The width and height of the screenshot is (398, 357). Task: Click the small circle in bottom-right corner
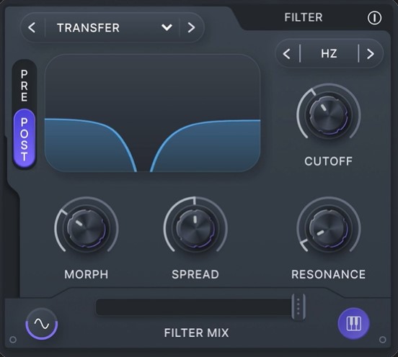pyautogui.click(x=383, y=340)
